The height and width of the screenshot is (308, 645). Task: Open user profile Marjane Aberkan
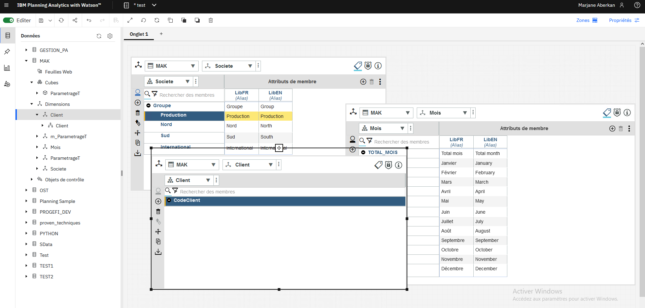point(601,5)
